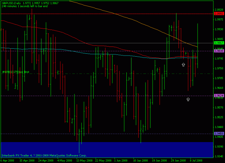Click the 6 Apr 2008 date label

click(x=7, y=160)
